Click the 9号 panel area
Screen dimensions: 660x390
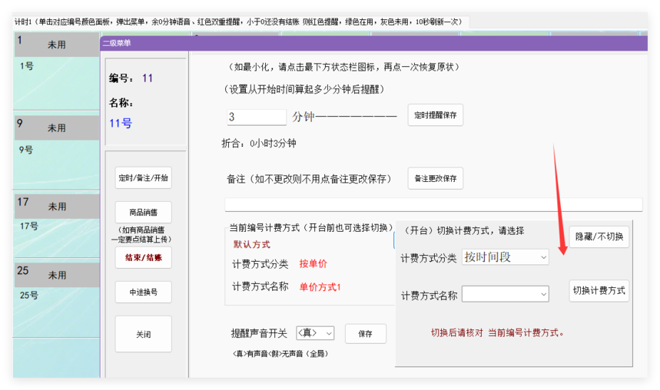(x=57, y=164)
